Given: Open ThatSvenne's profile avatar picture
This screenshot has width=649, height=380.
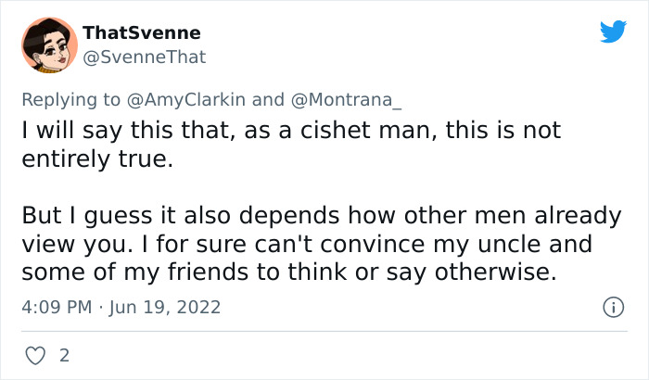Looking at the screenshot, I should click(50, 44).
